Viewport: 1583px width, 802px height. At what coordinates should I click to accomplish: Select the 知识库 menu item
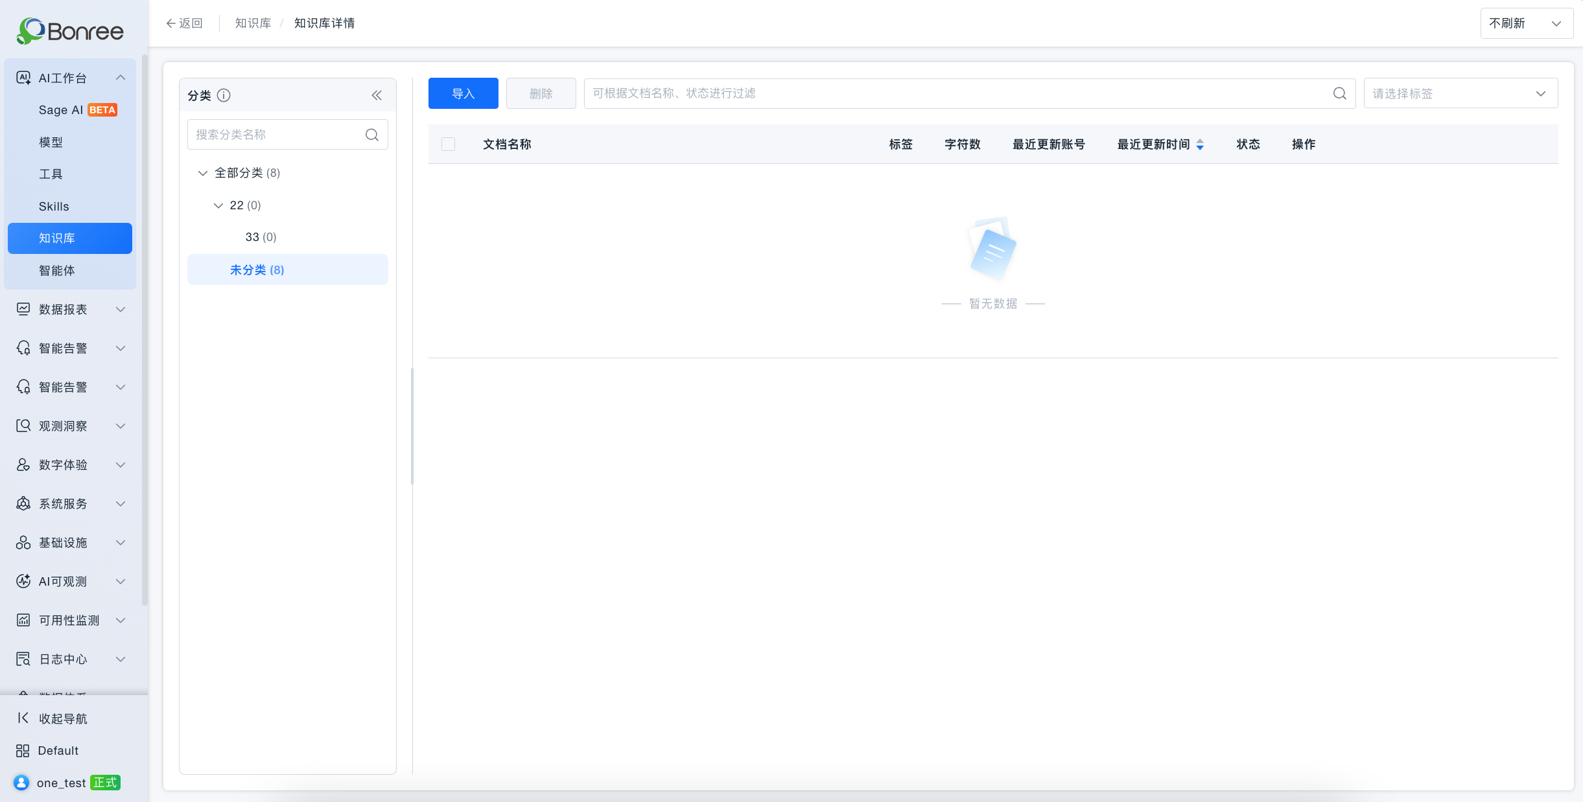pyautogui.click(x=70, y=238)
